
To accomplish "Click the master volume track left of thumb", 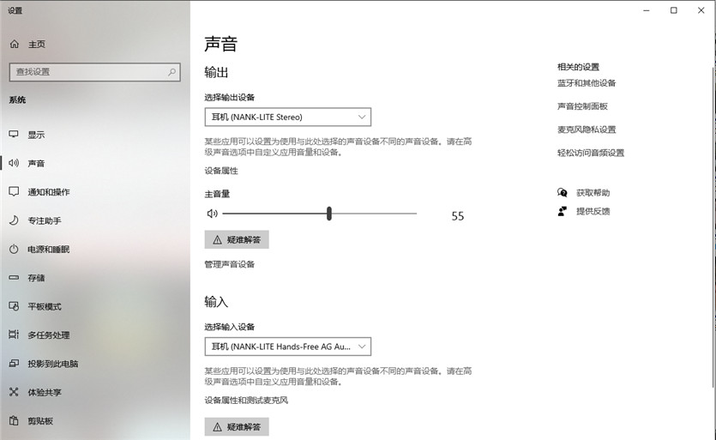I will point(274,214).
